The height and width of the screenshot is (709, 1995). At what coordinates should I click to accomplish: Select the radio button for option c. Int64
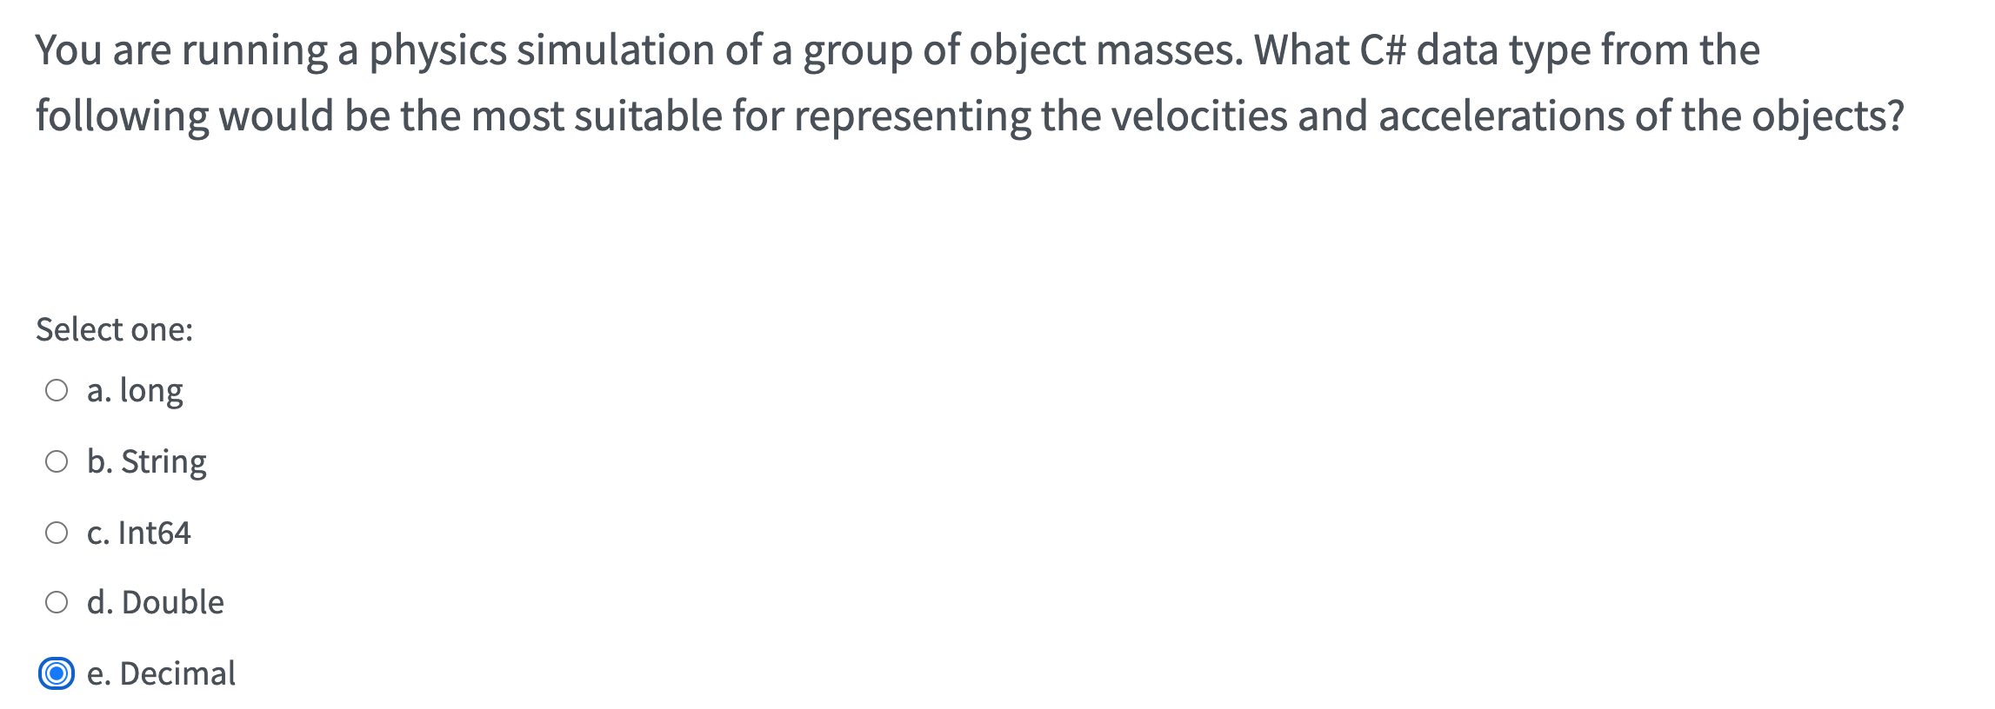coord(57,532)
